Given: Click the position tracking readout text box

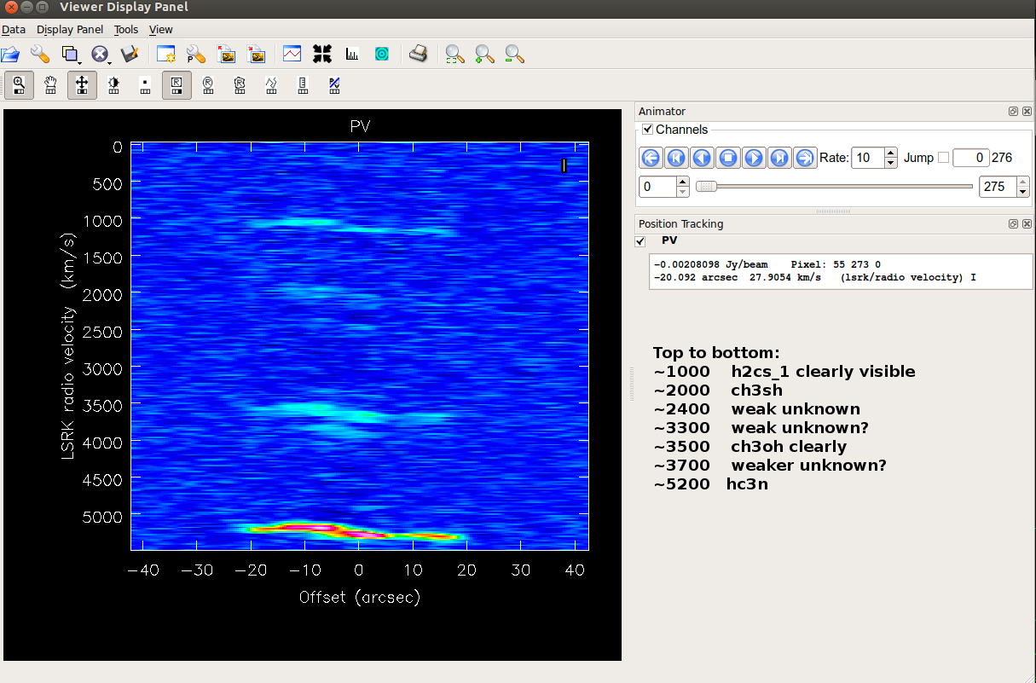Looking at the screenshot, I should (840, 271).
